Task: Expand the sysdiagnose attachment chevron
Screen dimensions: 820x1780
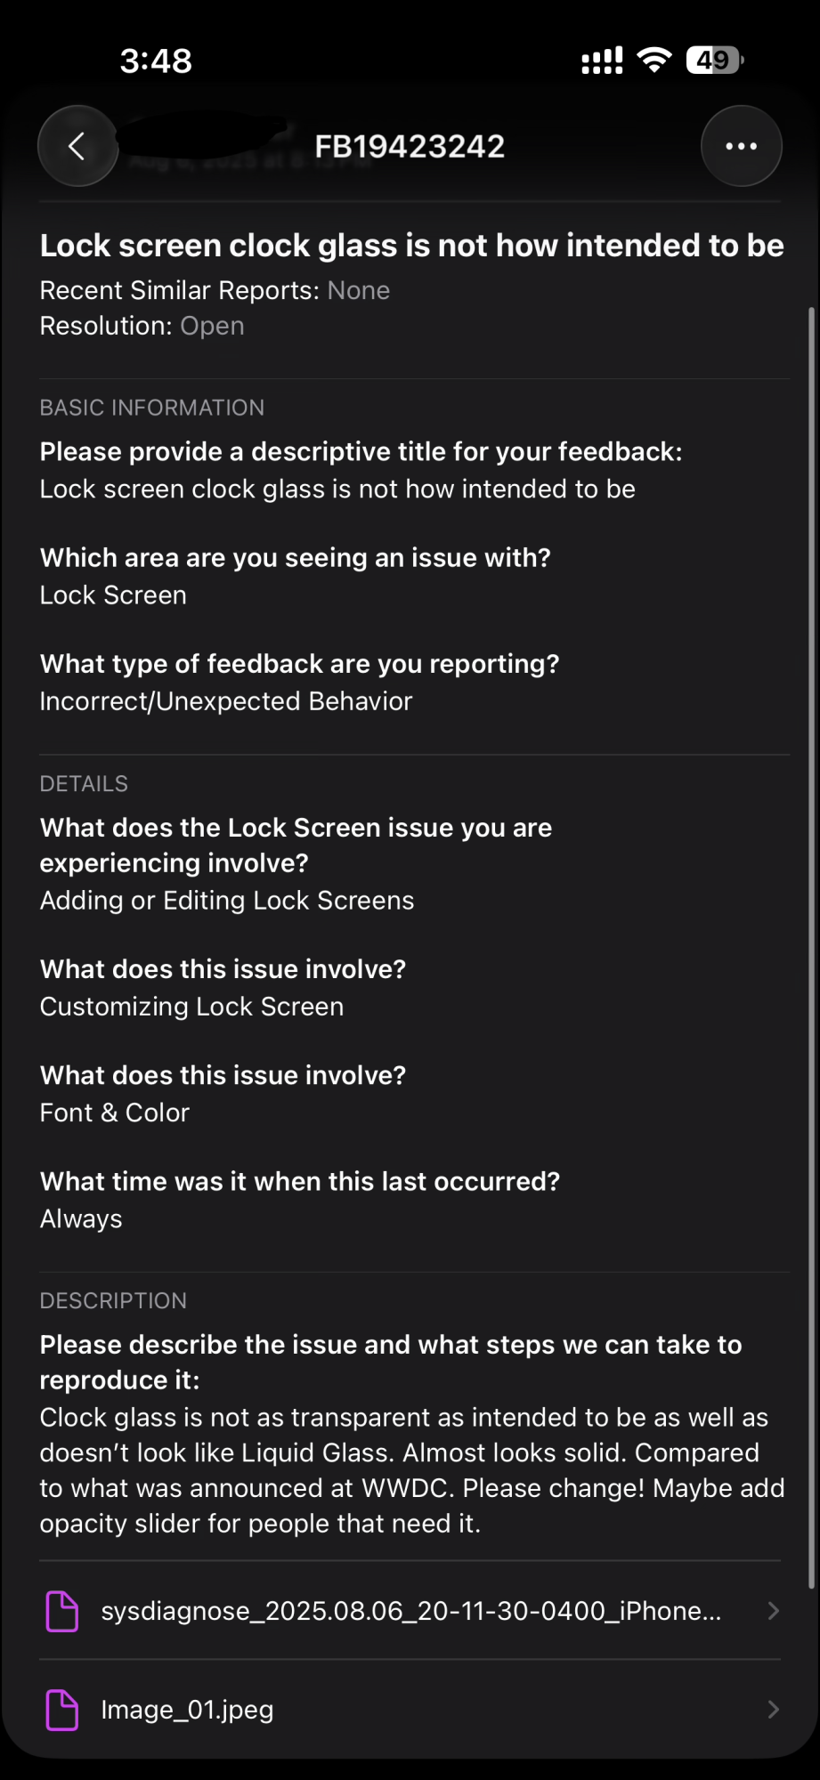Action: click(773, 1611)
